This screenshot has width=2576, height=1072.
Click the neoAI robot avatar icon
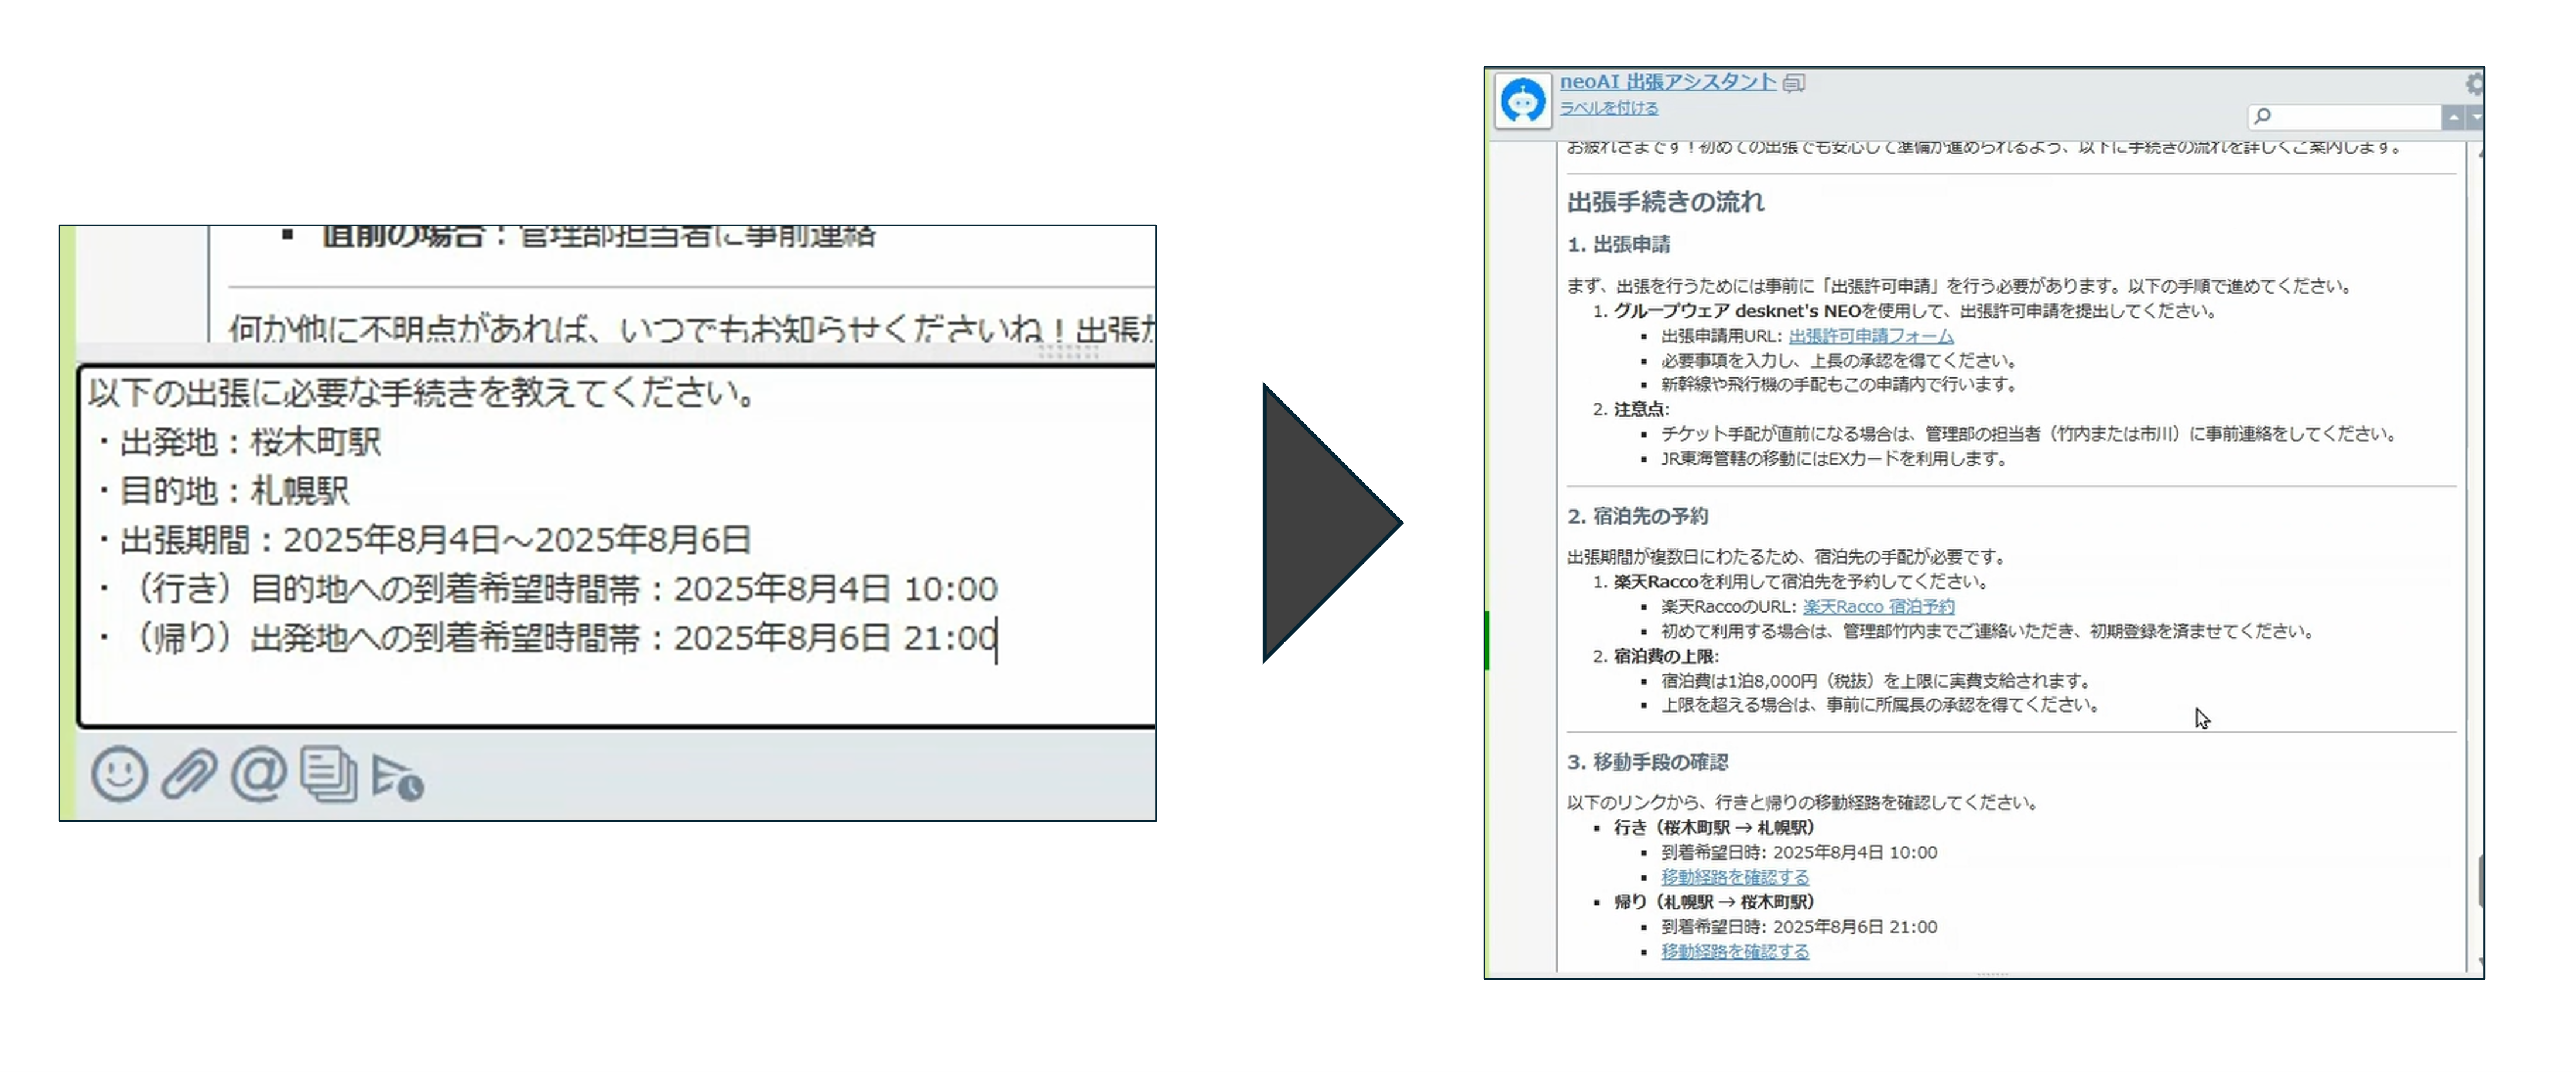tap(1522, 101)
